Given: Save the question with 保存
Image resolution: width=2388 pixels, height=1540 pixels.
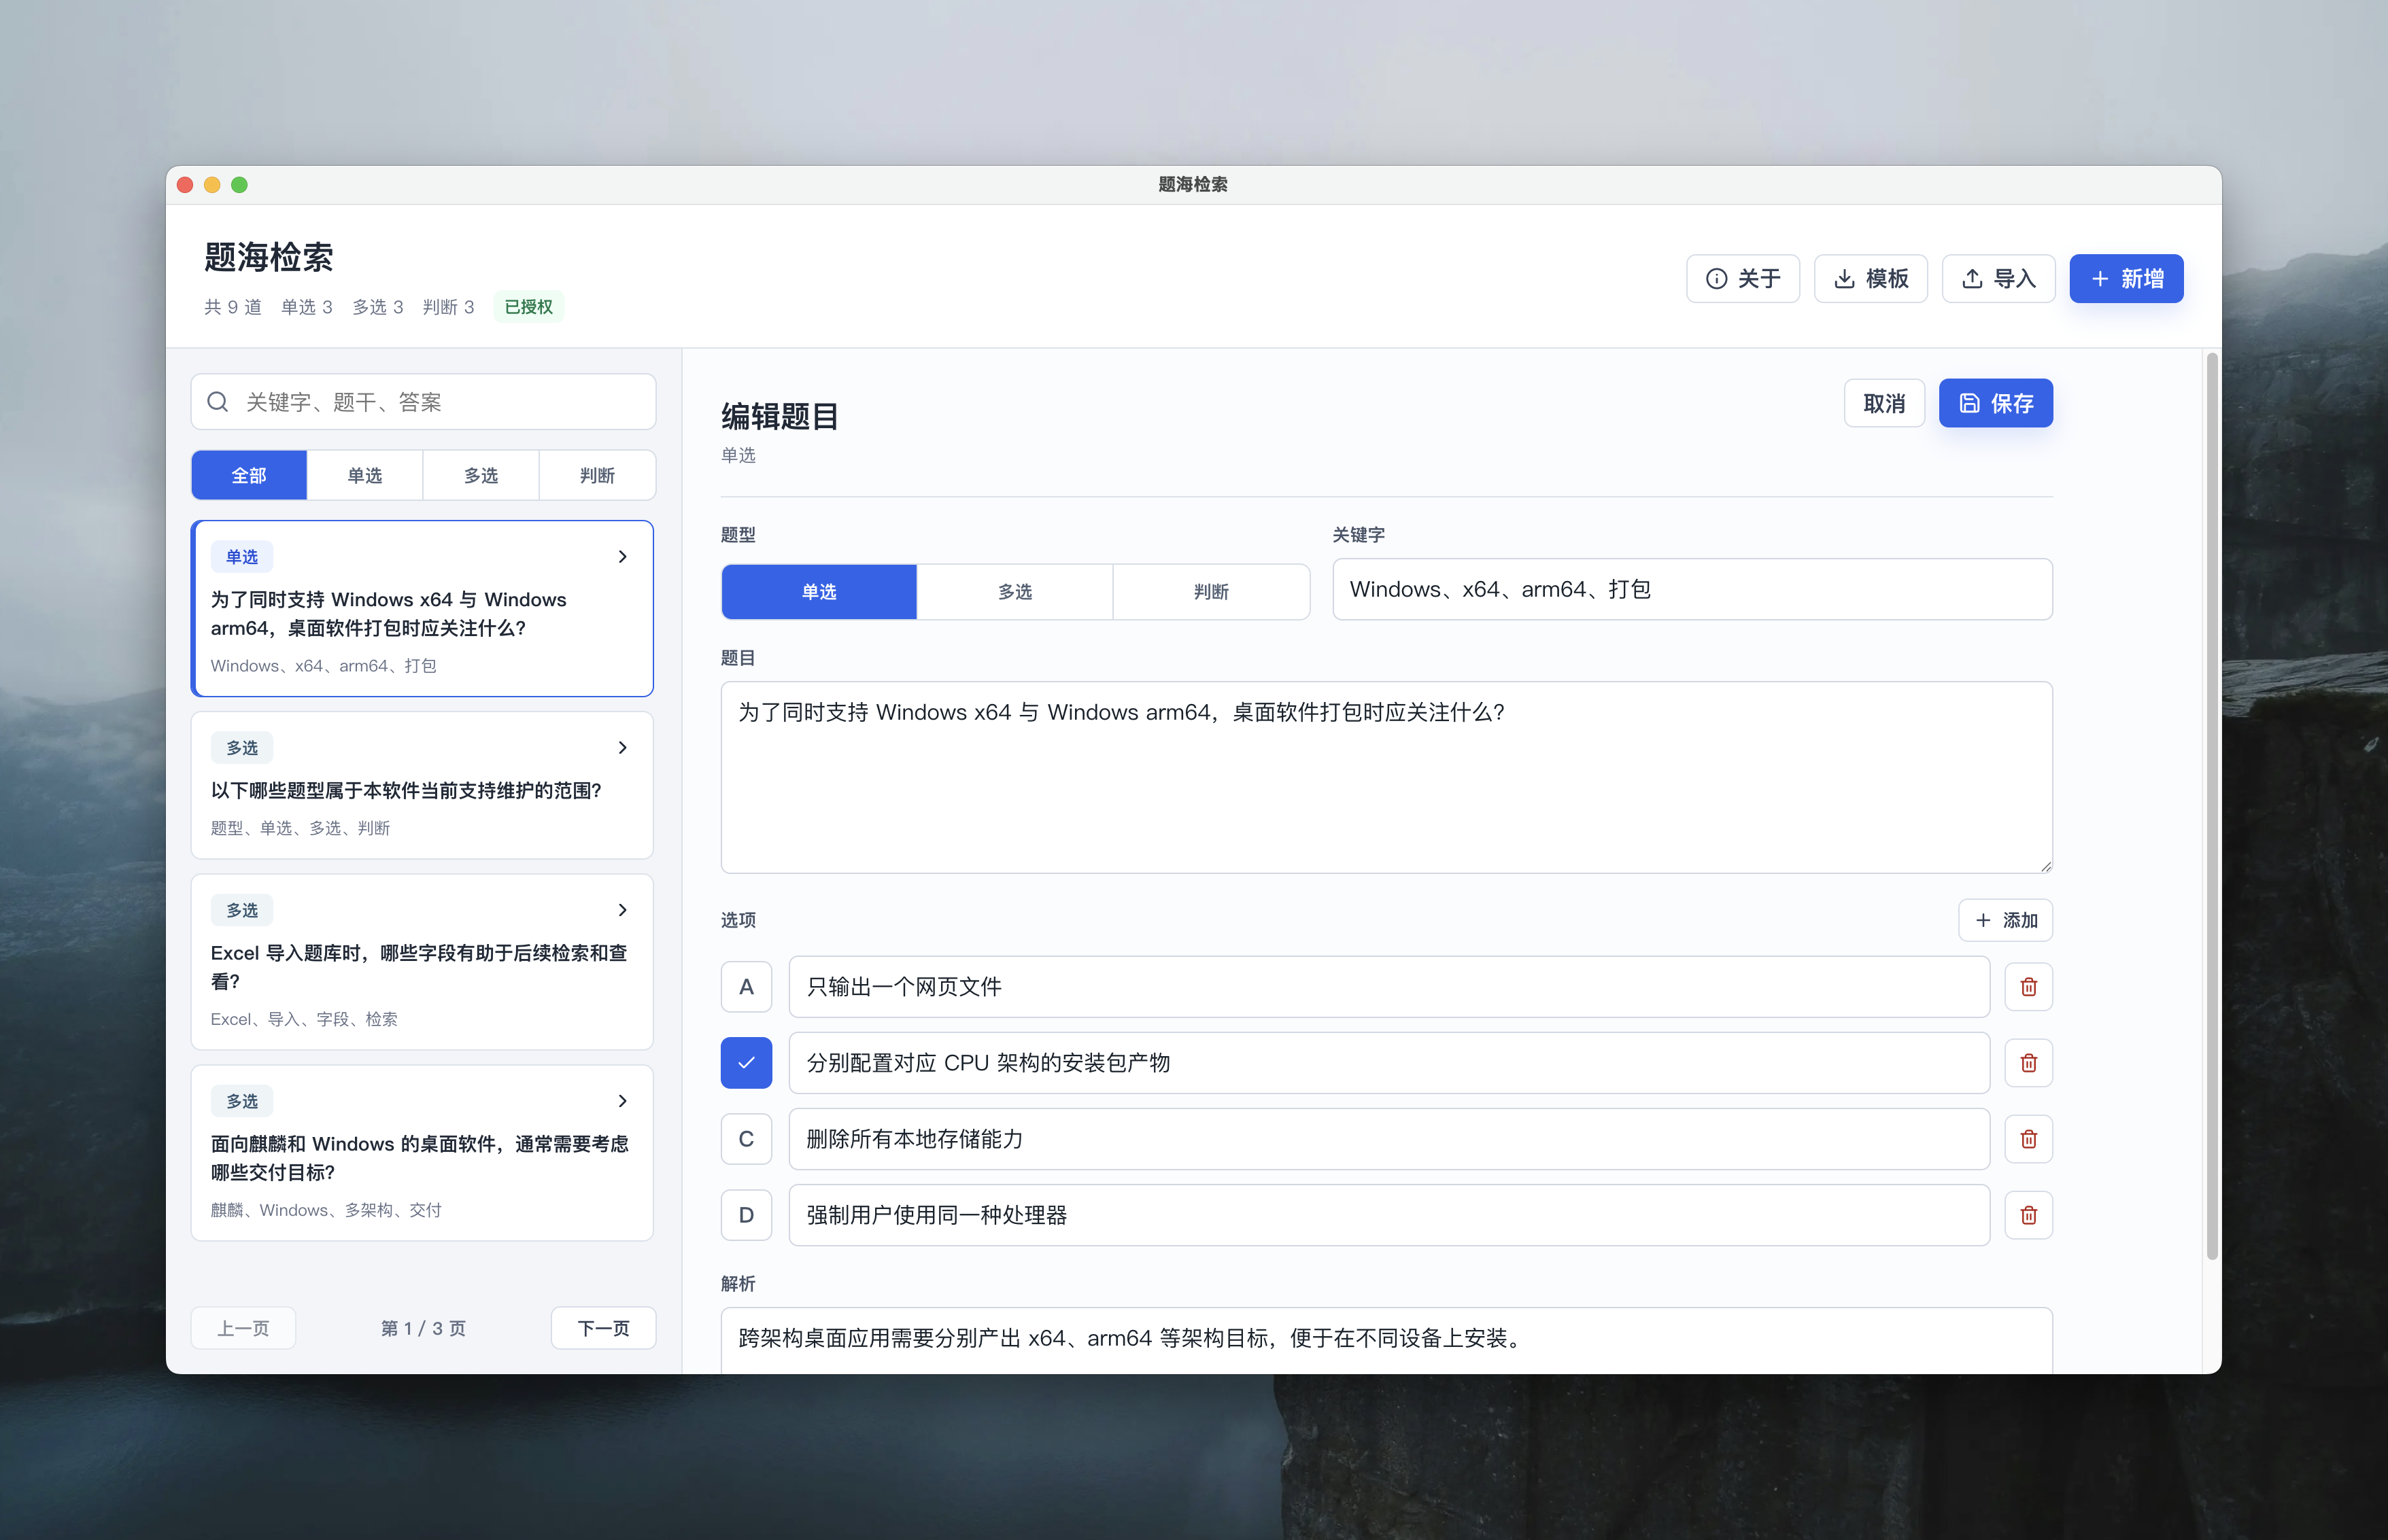Looking at the screenshot, I should 1995,403.
